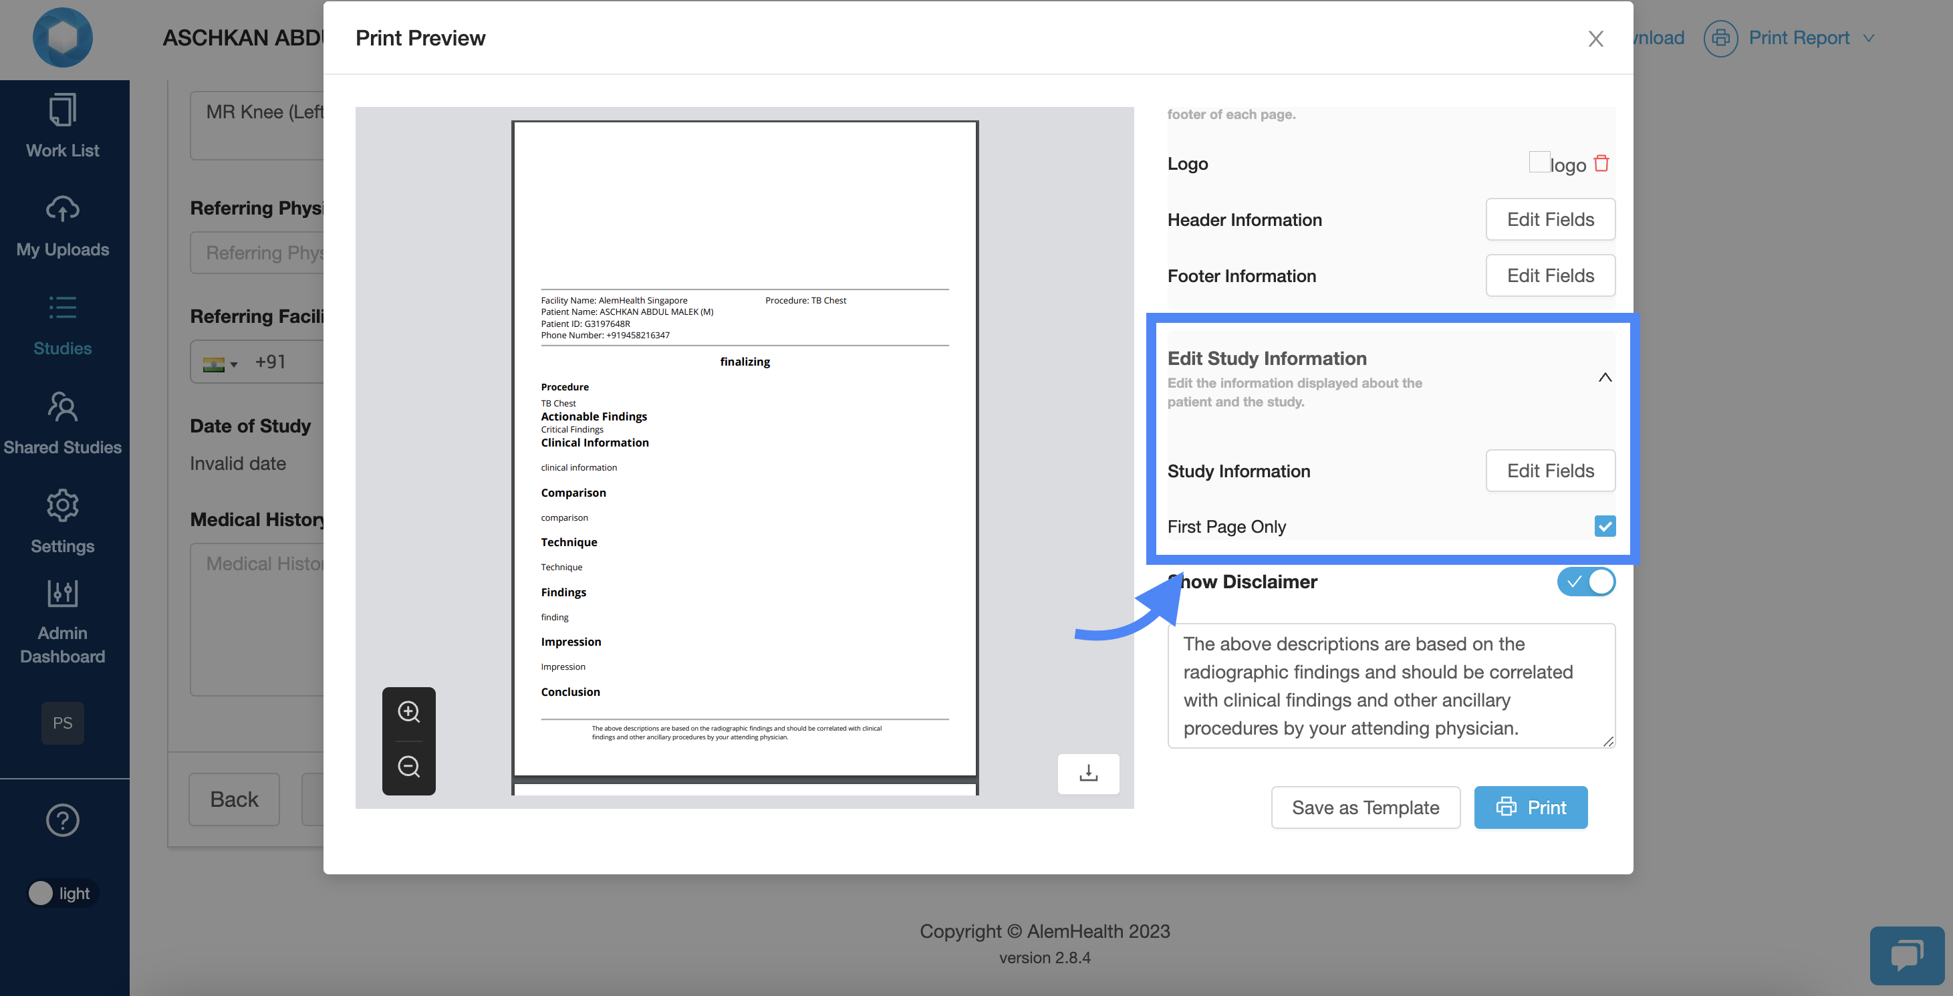The image size is (1953, 996).
Task: Click the logo image thumbnail
Action: pyautogui.click(x=1539, y=162)
